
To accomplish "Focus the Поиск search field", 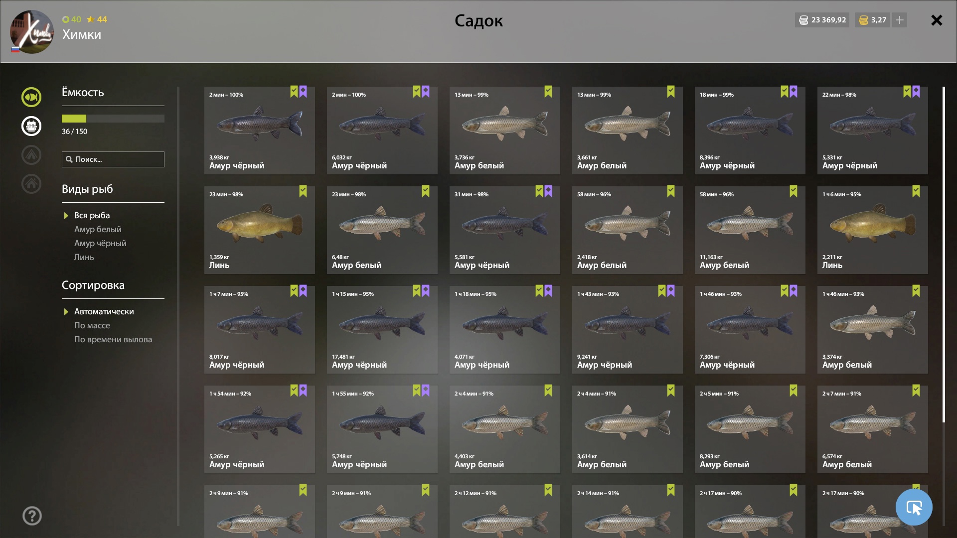I will [x=113, y=159].
